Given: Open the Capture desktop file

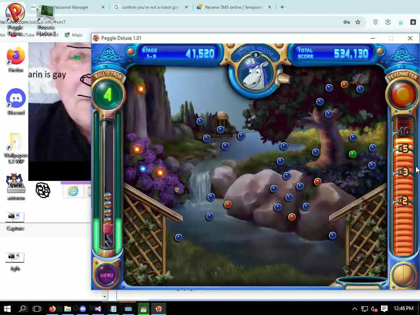Looking at the screenshot, I should coord(15,221).
